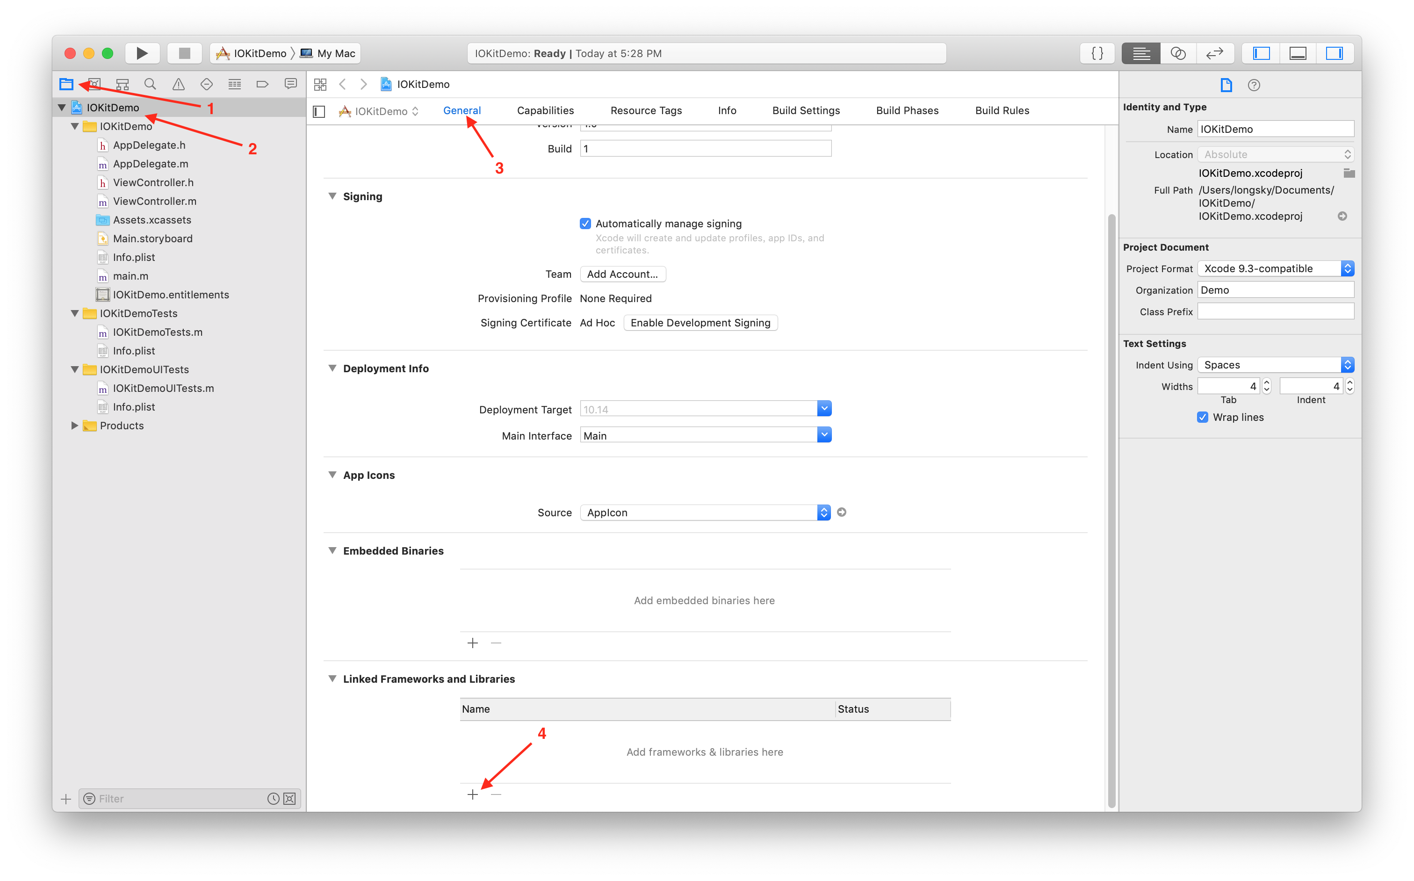Open the Capabilities tab
Viewport: 1414px width, 881px height.
coord(545,111)
